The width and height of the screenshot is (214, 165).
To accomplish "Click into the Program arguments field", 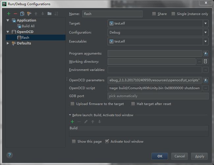I will coord(155,53).
